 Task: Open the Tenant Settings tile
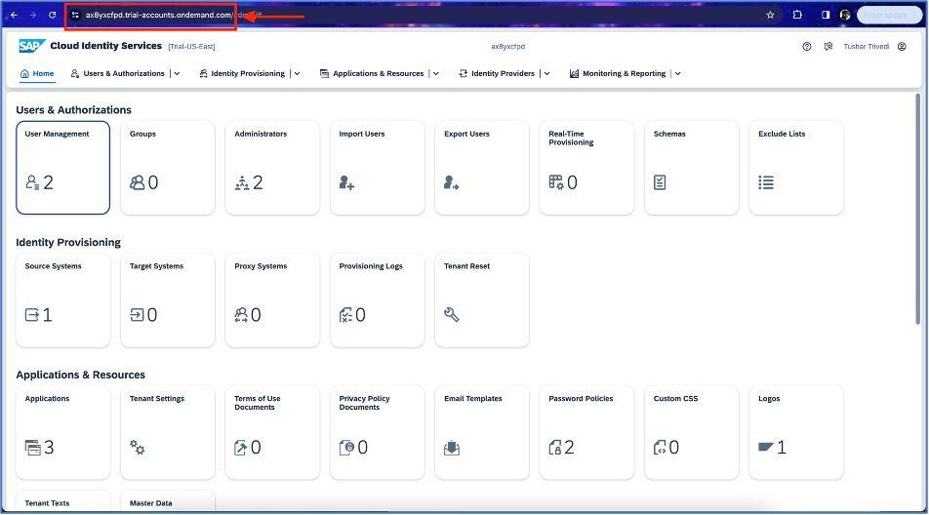(x=168, y=433)
